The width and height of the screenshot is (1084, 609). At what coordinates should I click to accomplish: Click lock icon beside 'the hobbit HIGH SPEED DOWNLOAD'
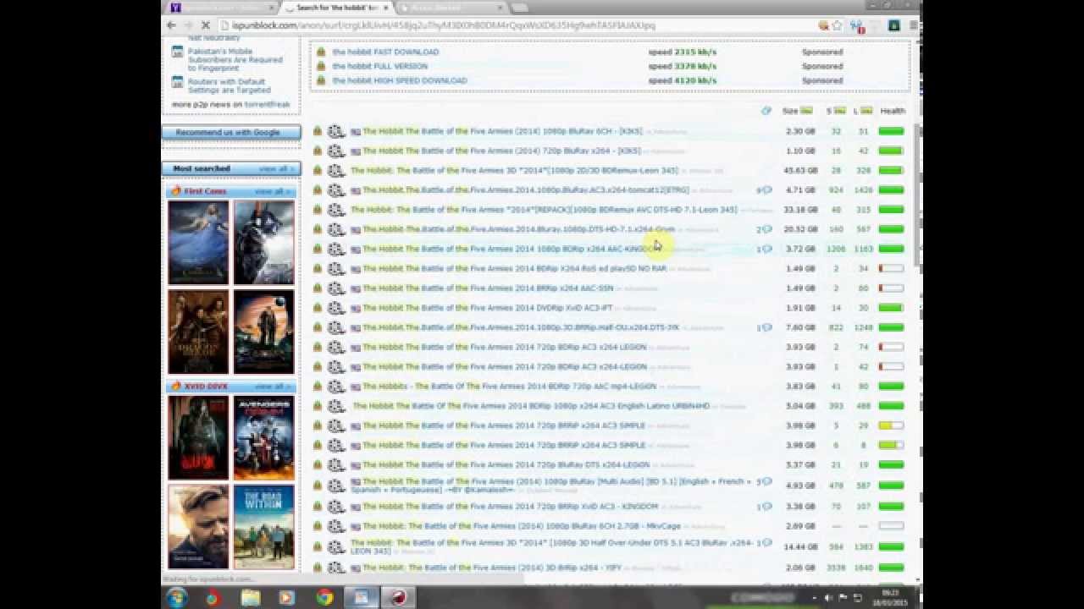pyautogui.click(x=321, y=80)
